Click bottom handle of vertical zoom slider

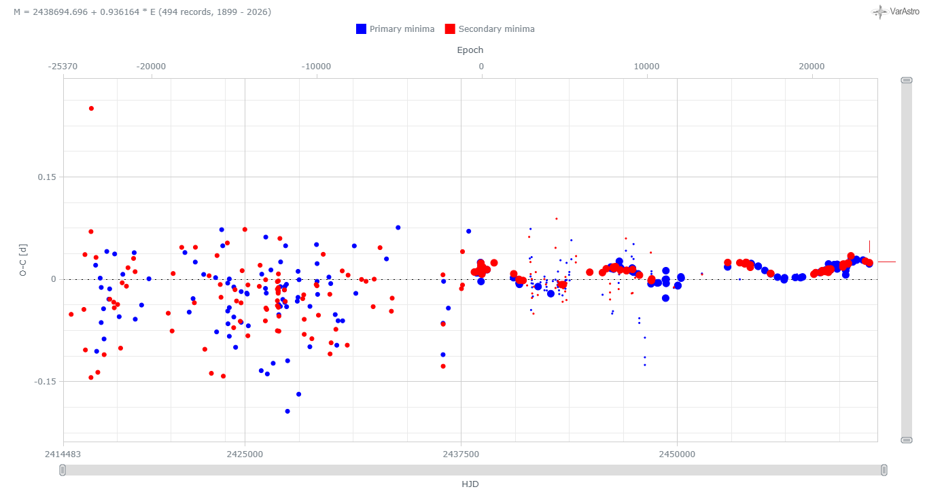tap(906, 440)
